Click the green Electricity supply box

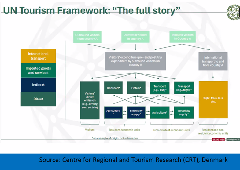click(x=184, y=112)
